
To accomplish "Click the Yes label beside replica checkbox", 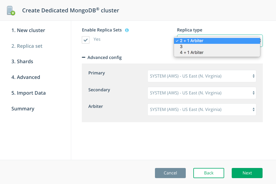I will (x=97, y=39).
